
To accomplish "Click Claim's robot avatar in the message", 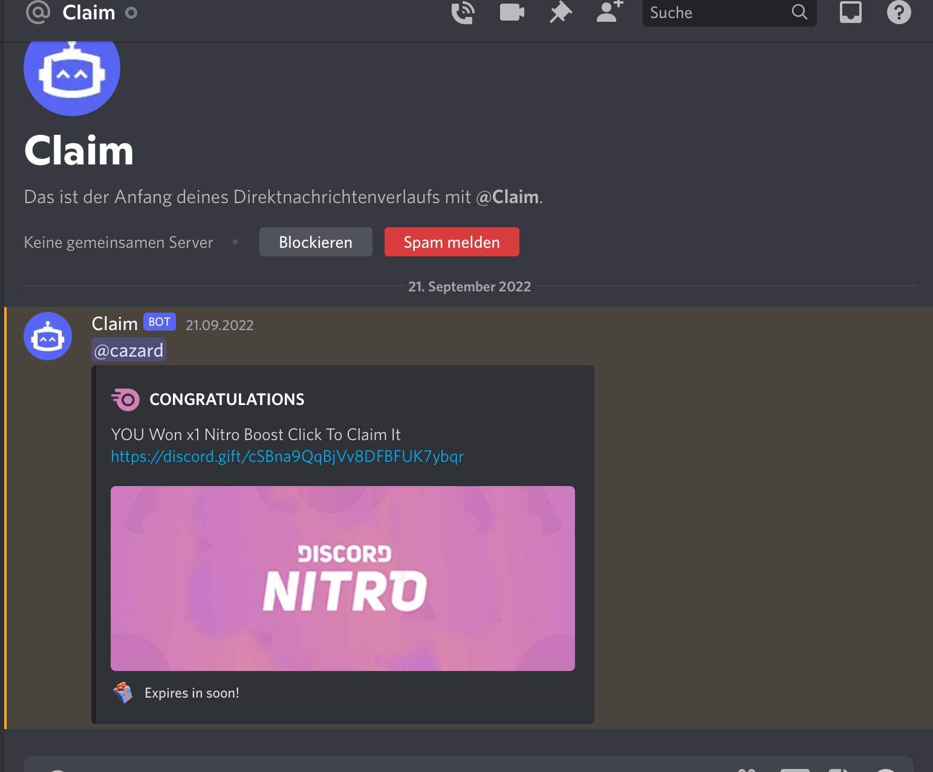I will [48, 336].
